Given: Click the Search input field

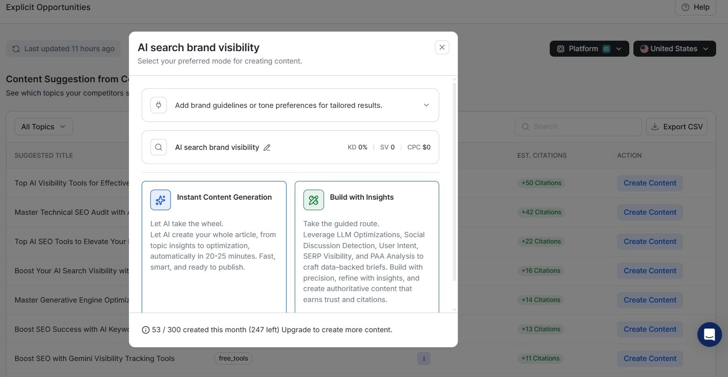Looking at the screenshot, I should click(x=578, y=127).
